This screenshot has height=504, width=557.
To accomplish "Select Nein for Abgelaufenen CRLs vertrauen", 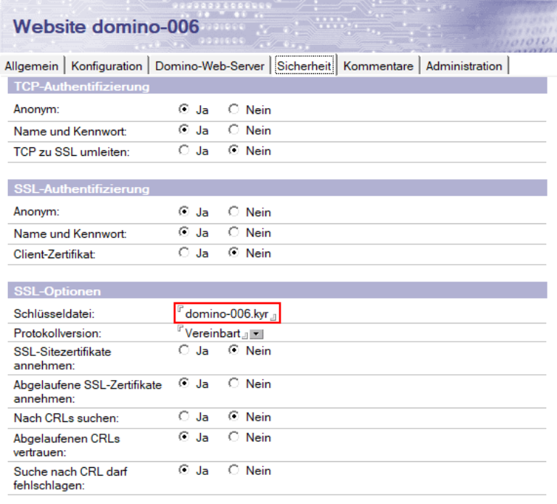I will (x=234, y=437).
